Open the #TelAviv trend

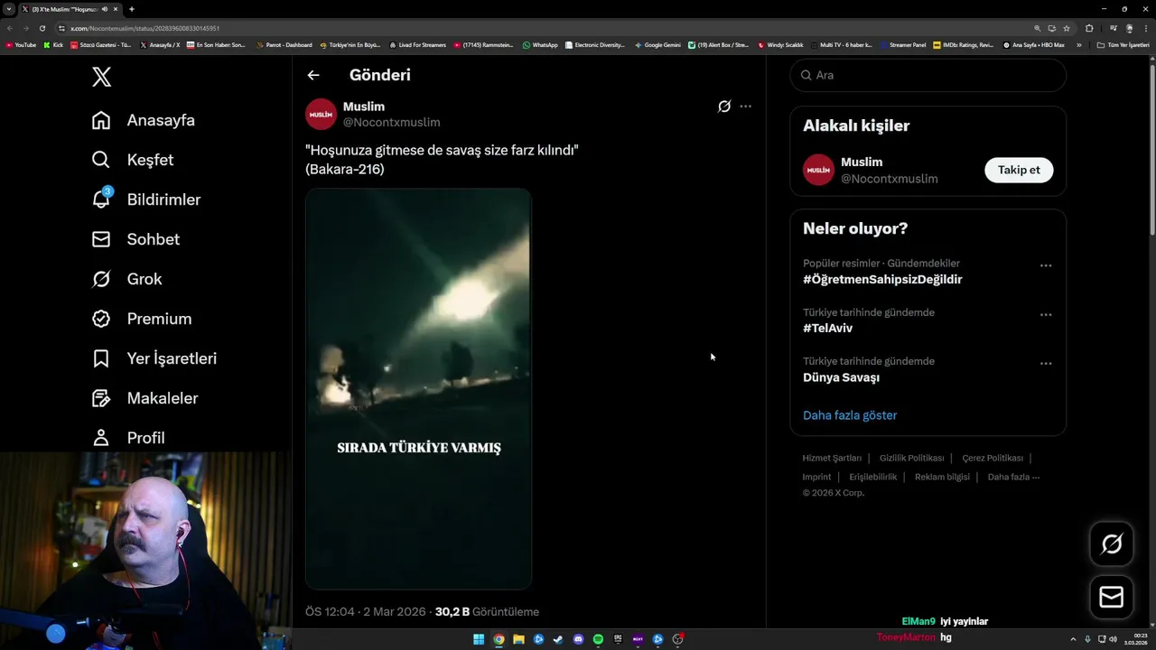827,329
